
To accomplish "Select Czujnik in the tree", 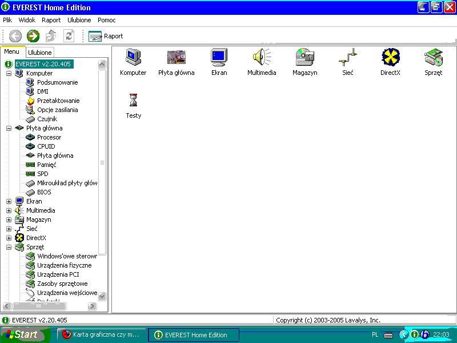I will 47,119.
